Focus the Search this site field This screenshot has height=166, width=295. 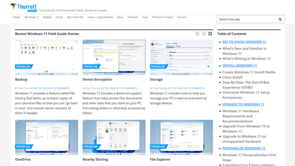click(247, 19)
